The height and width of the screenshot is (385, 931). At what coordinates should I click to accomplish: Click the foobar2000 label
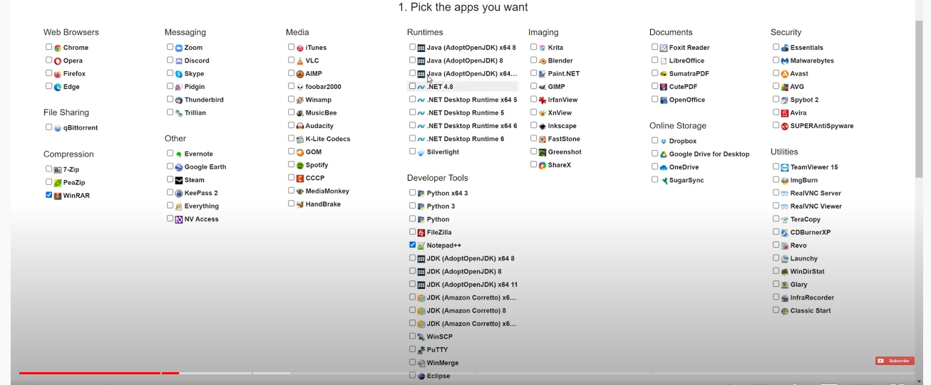(323, 87)
